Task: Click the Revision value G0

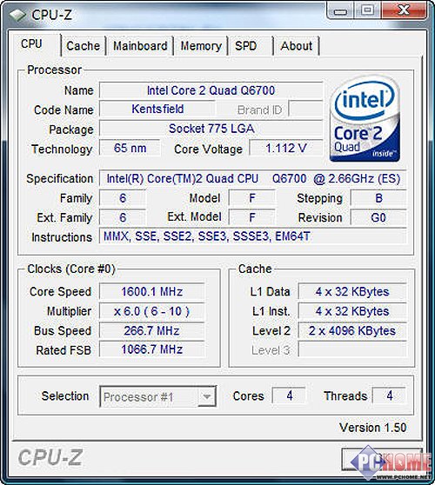Action: click(378, 217)
